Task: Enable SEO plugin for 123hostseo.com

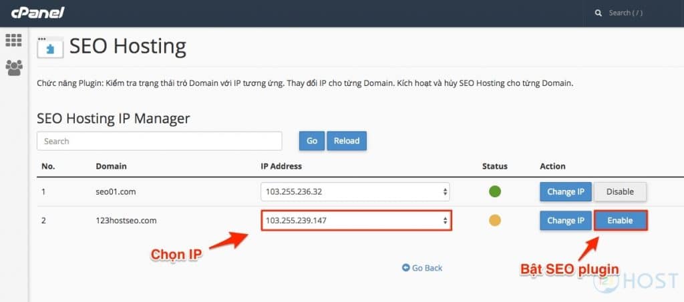Action: click(x=619, y=221)
